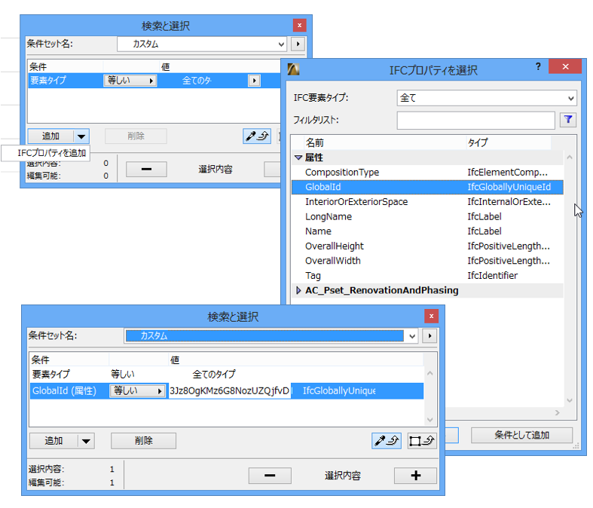593x508 pixels.
Task: Collapse the 属性 group in the IFC property list
Action: pos(298,158)
